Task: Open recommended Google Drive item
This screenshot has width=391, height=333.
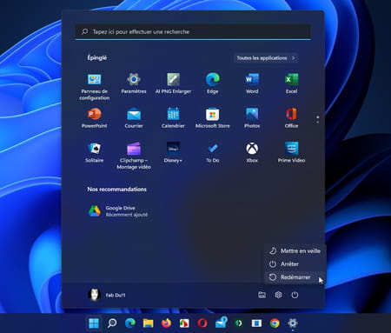Action: (118, 211)
